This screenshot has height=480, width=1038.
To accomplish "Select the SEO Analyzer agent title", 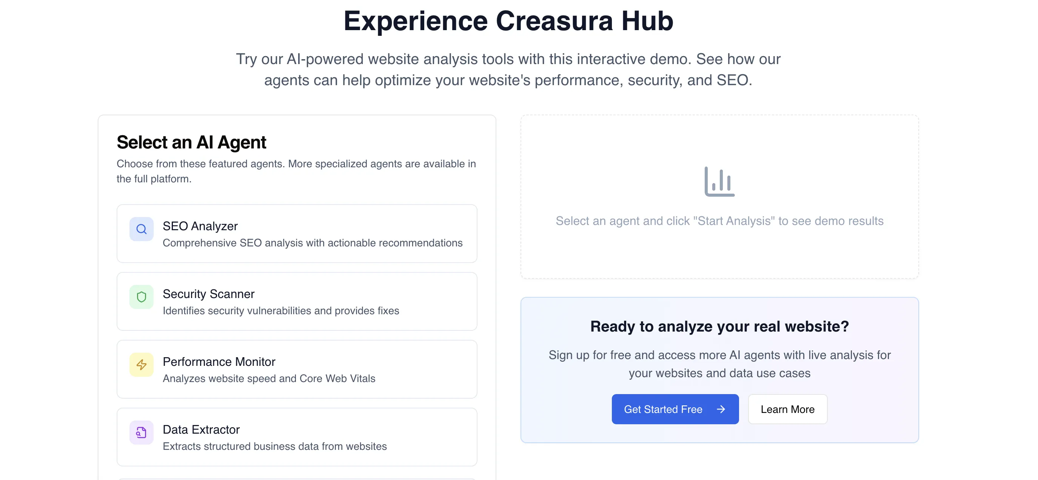I will coord(200,226).
